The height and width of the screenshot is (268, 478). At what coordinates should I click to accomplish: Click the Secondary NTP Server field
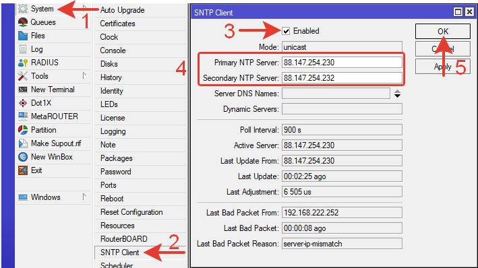(x=342, y=78)
